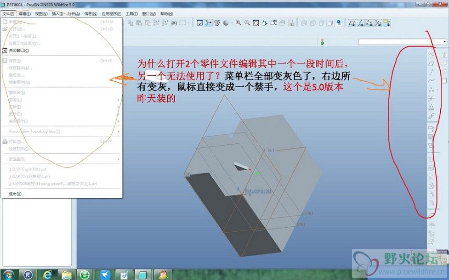This screenshot has width=449, height=280.
Task: Switch display to Shading
Action: pyautogui.click(x=330, y=23)
